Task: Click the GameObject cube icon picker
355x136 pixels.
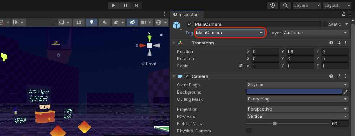Action: pos(177,25)
